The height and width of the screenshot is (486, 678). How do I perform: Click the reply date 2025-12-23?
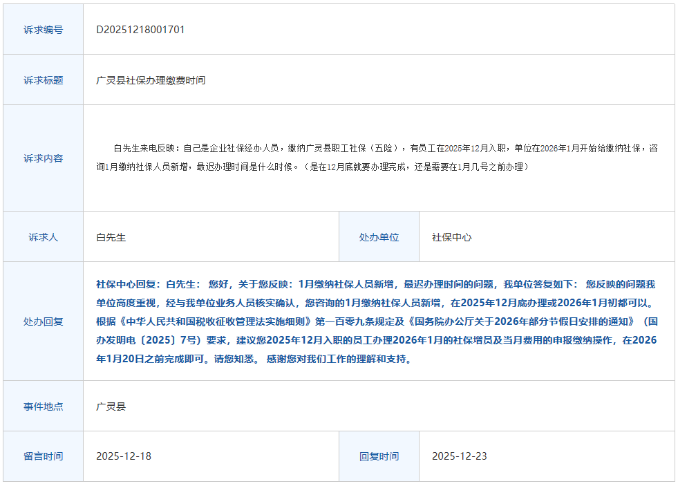click(460, 456)
